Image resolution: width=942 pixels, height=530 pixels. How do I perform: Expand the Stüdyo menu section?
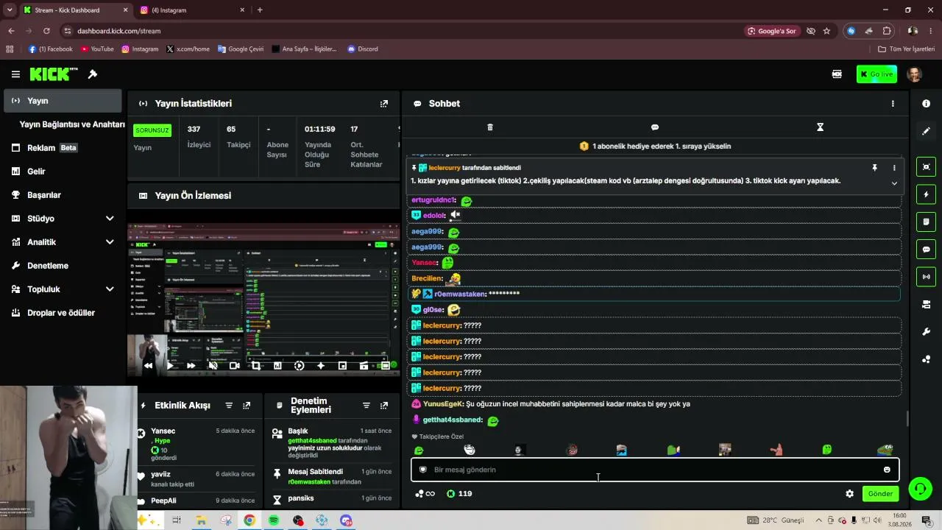(110, 219)
